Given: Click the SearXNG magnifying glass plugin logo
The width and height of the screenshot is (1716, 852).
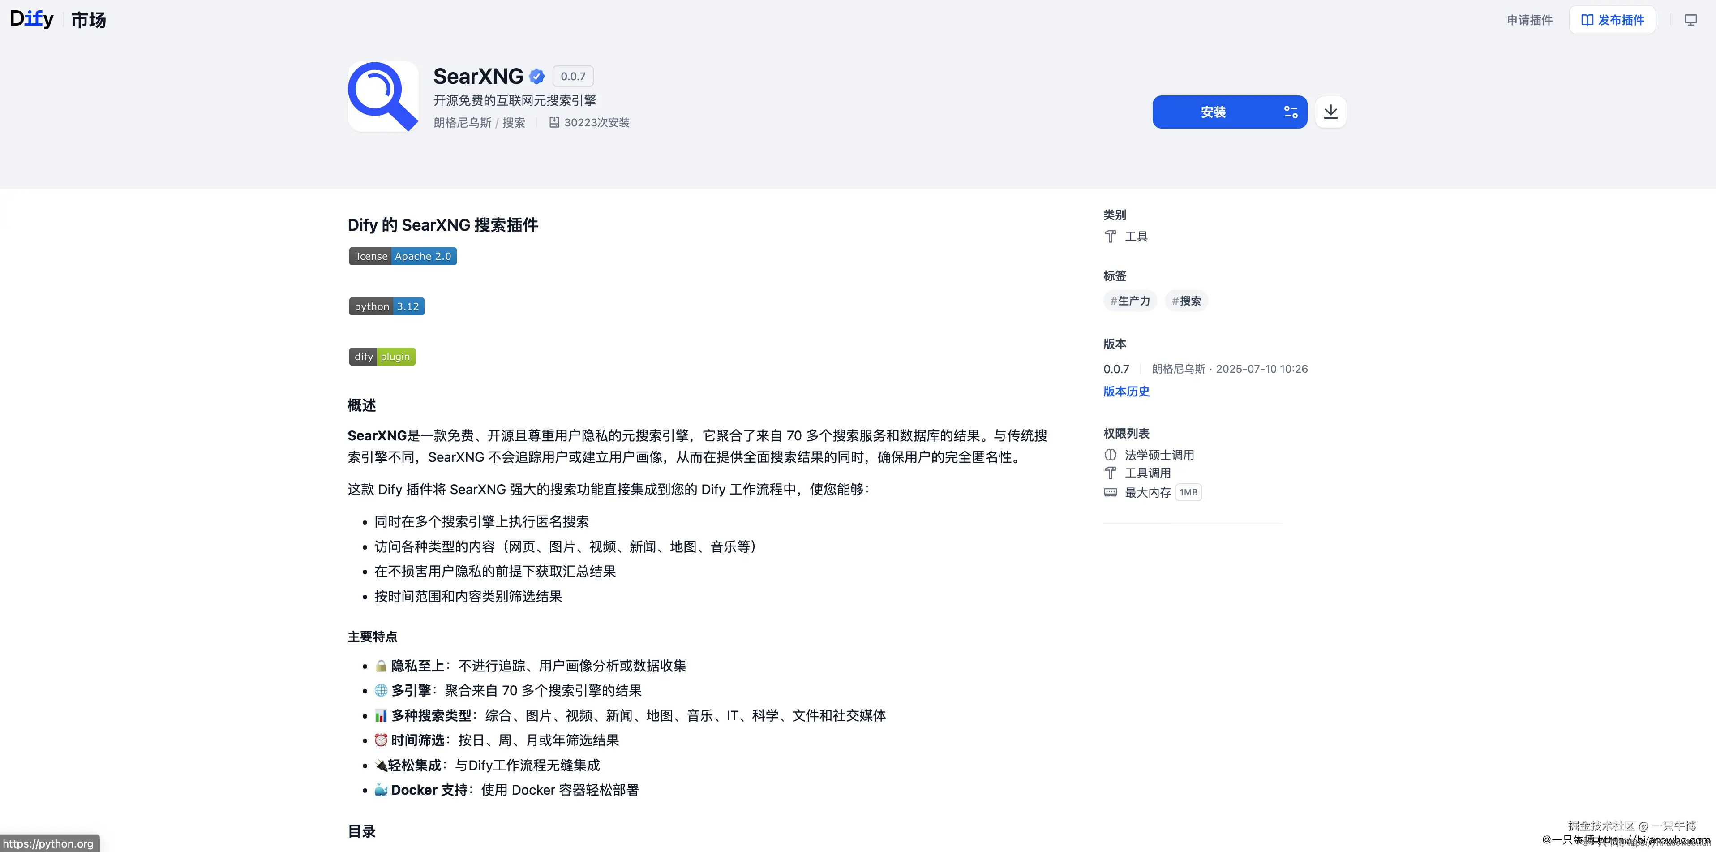Looking at the screenshot, I should [382, 96].
